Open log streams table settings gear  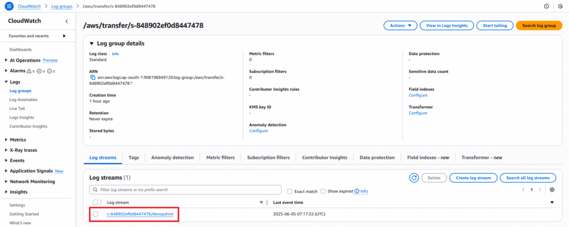(x=552, y=190)
